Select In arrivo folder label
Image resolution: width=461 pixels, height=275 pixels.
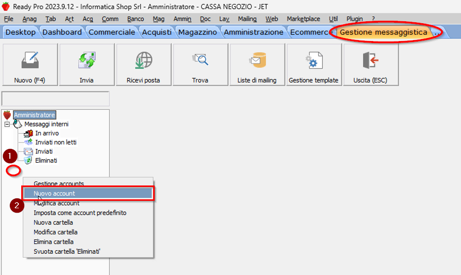pyautogui.click(x=47, y=133)
